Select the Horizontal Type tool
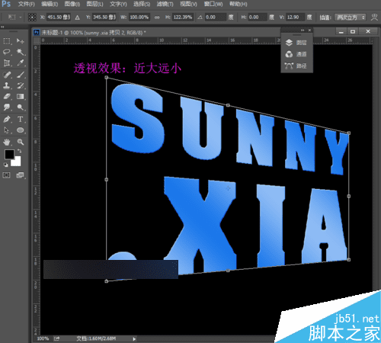This screenshot has height=343, width=381. [x=21, y=119]
